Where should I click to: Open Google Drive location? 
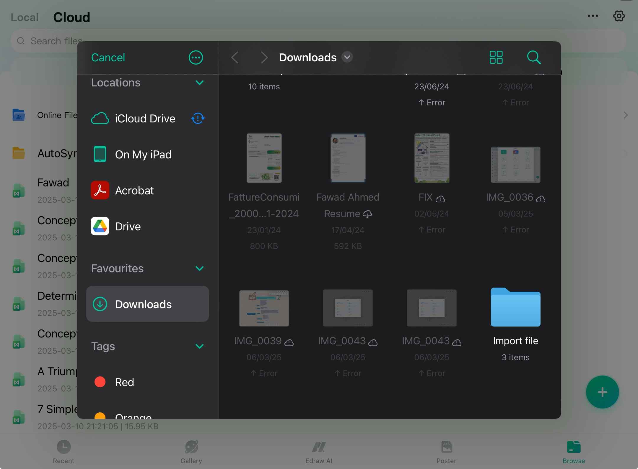click(128, 227)
